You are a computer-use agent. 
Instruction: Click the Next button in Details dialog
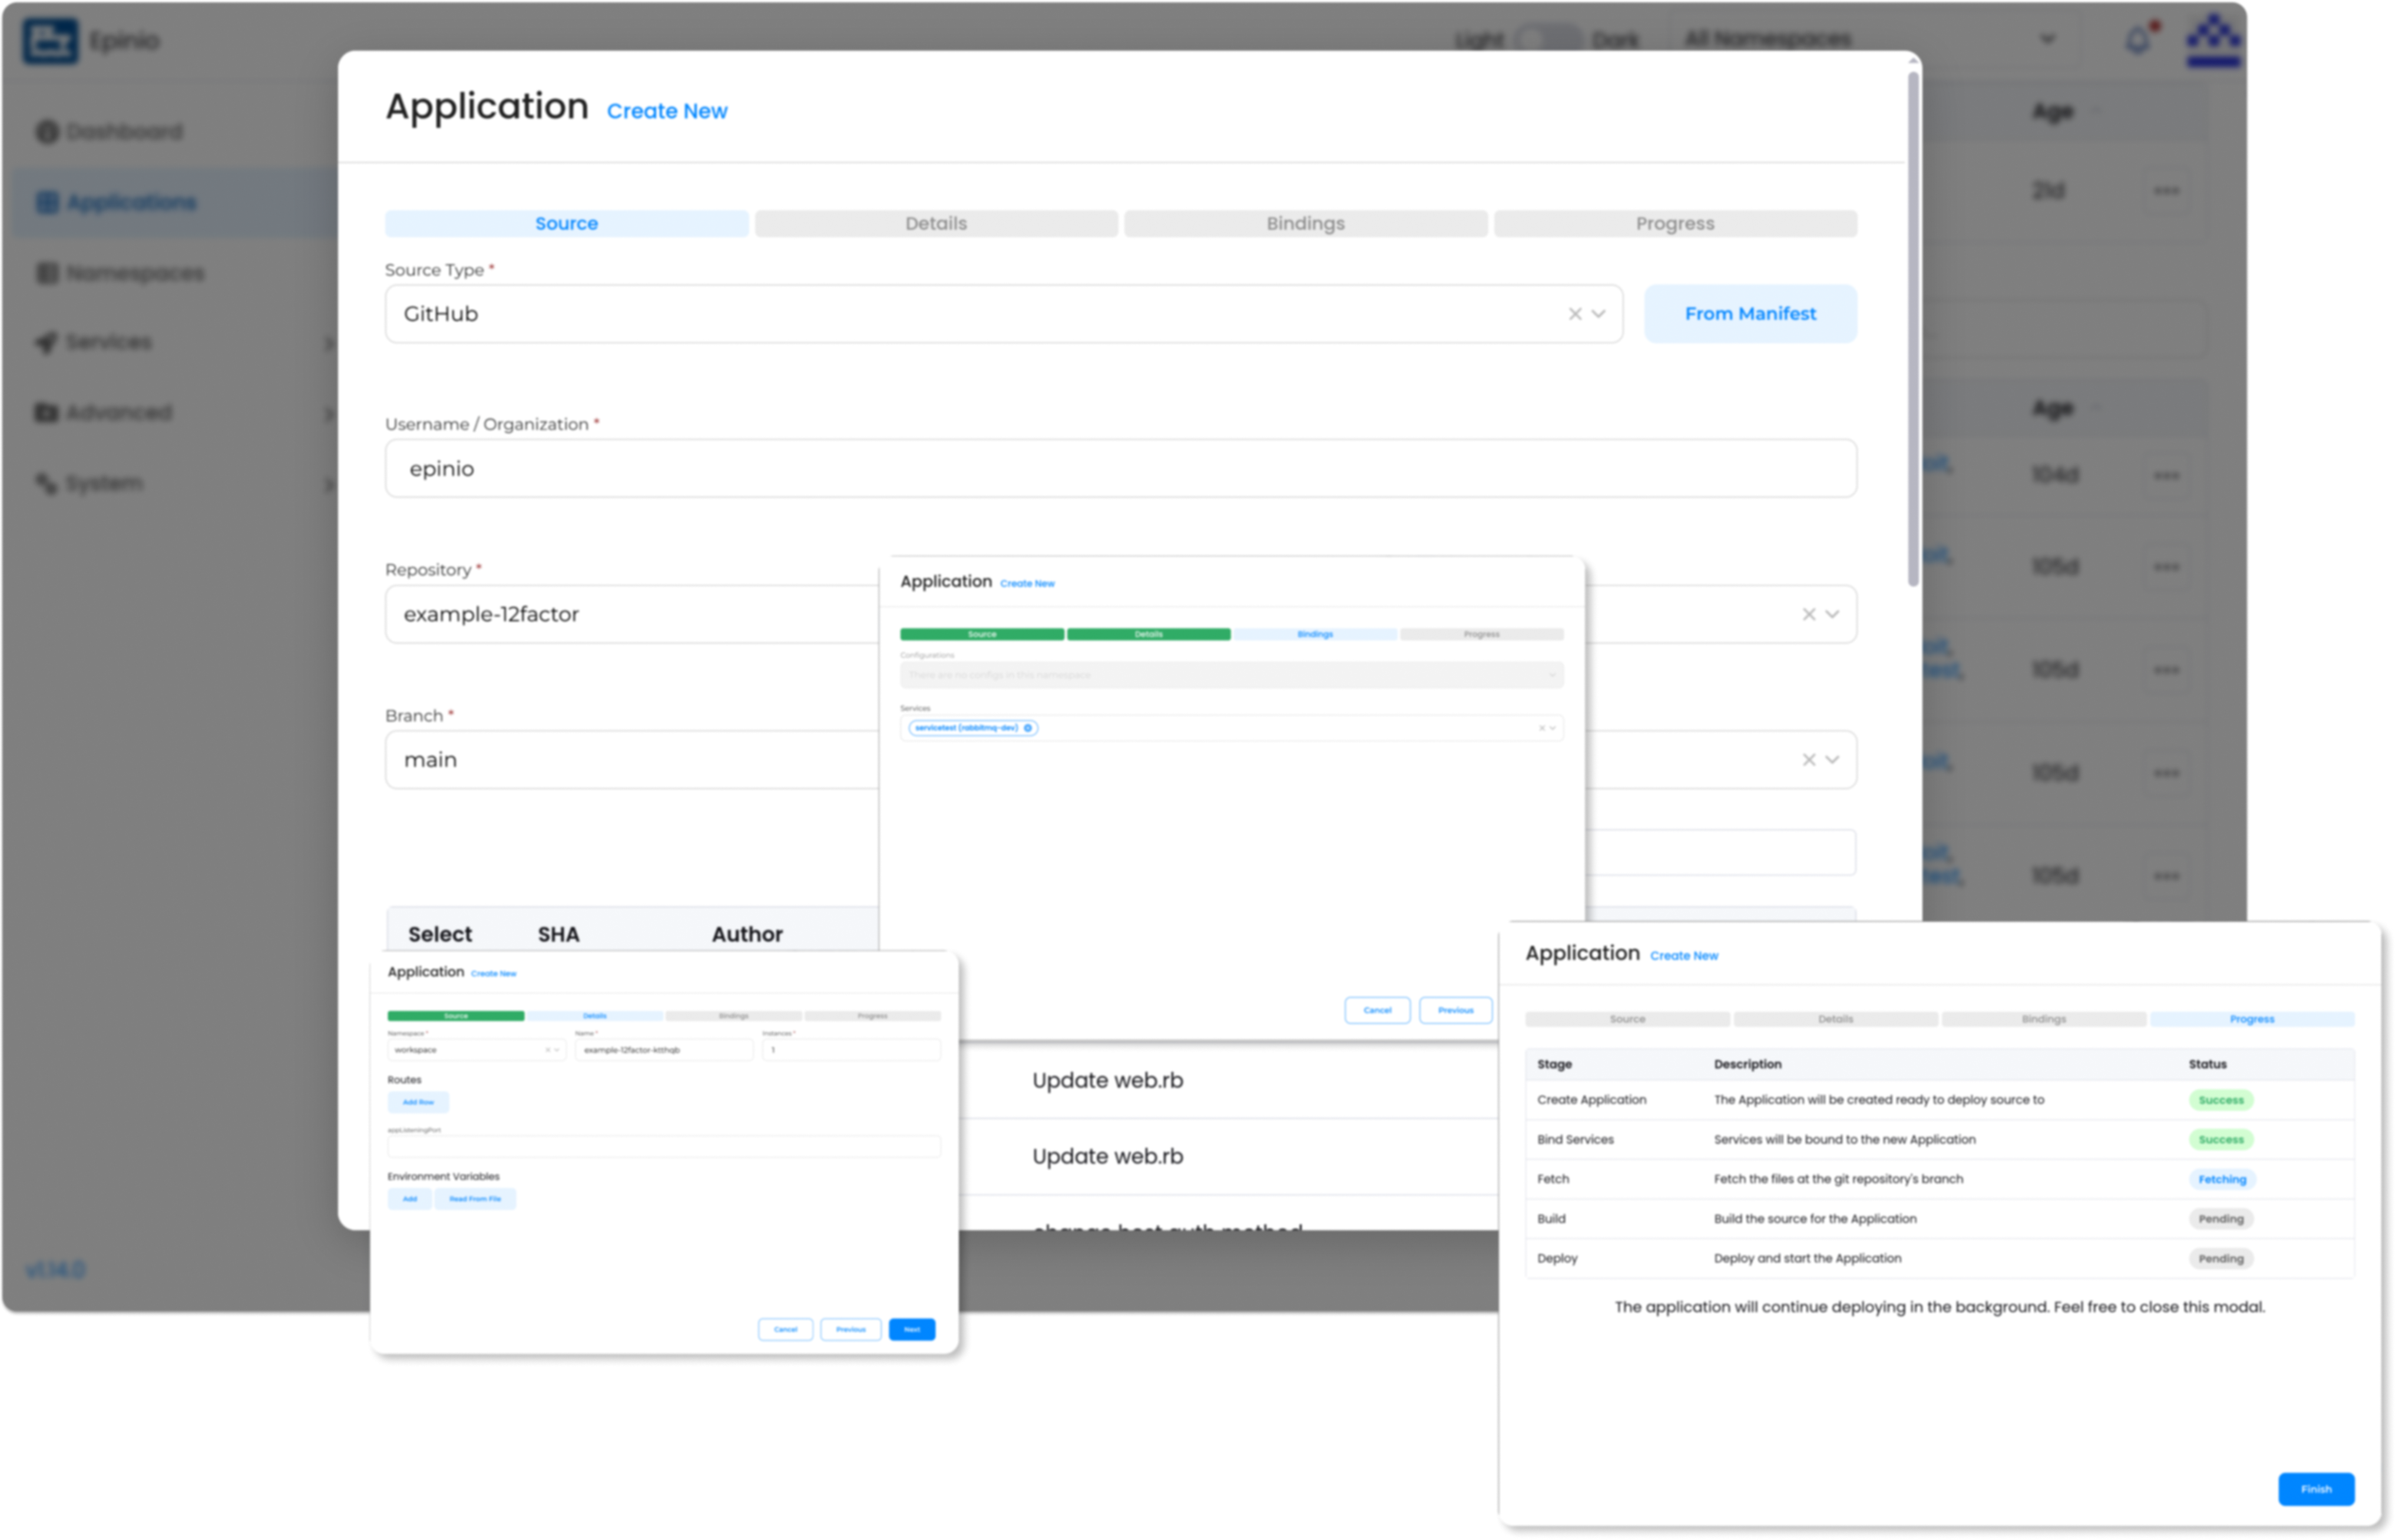(x=912, y=1329)
